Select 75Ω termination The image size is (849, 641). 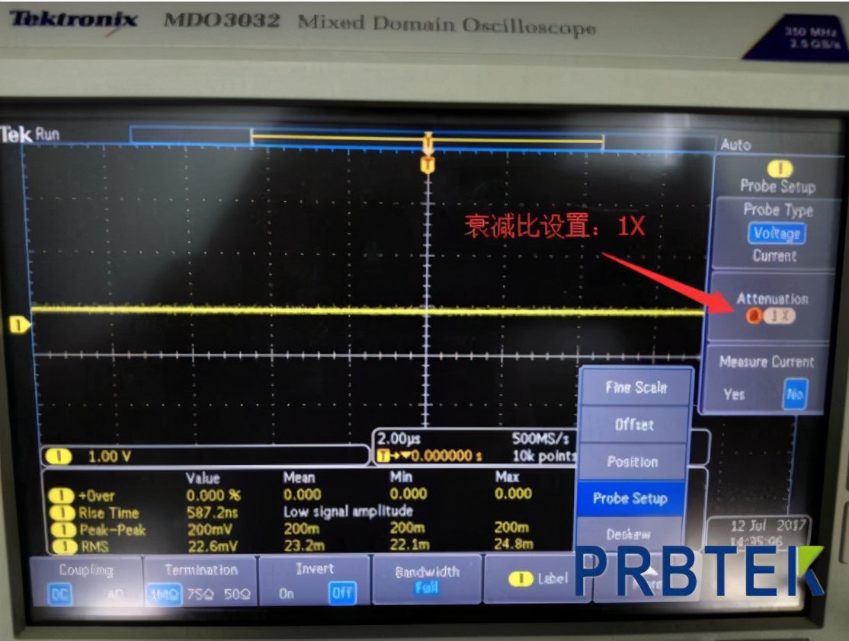pyautogui.click(x=201, y=595)
